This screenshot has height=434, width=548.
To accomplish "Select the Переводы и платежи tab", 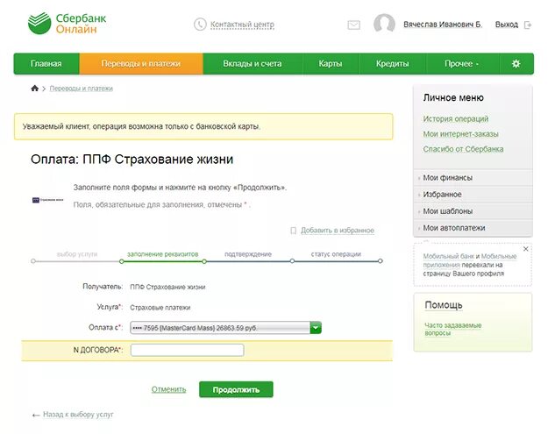I will pyautogui.click(x=141, y=64).
